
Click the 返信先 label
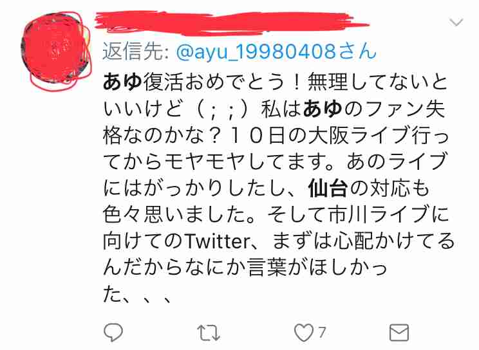(x=133, y=51)
